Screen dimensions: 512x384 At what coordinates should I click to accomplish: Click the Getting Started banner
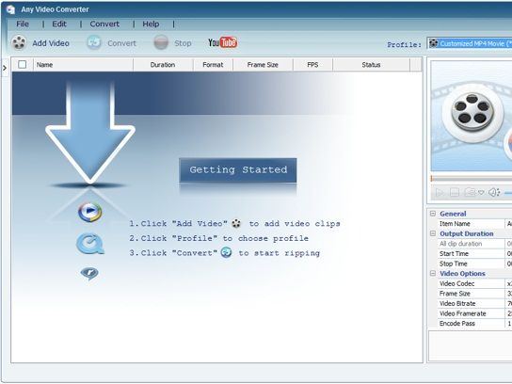(238, 170)
